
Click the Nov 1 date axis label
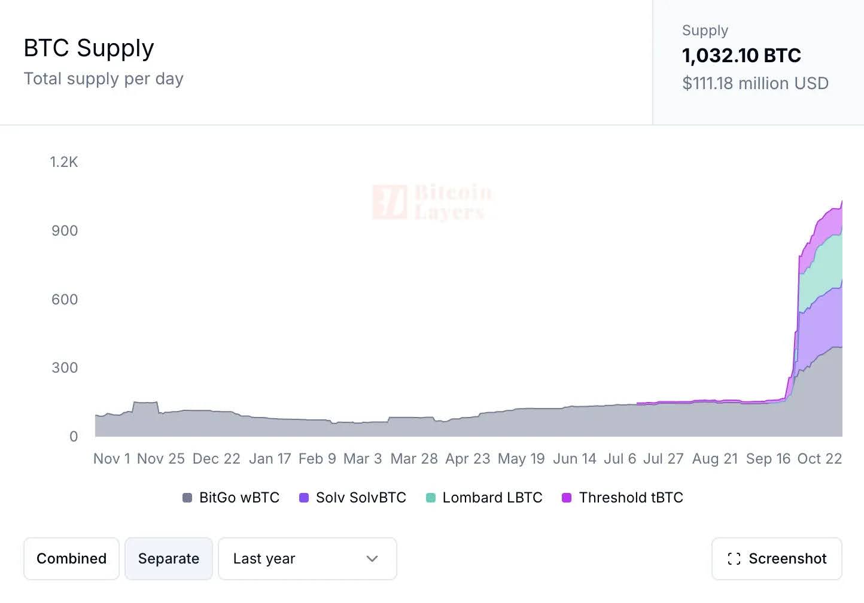point(111,458)
